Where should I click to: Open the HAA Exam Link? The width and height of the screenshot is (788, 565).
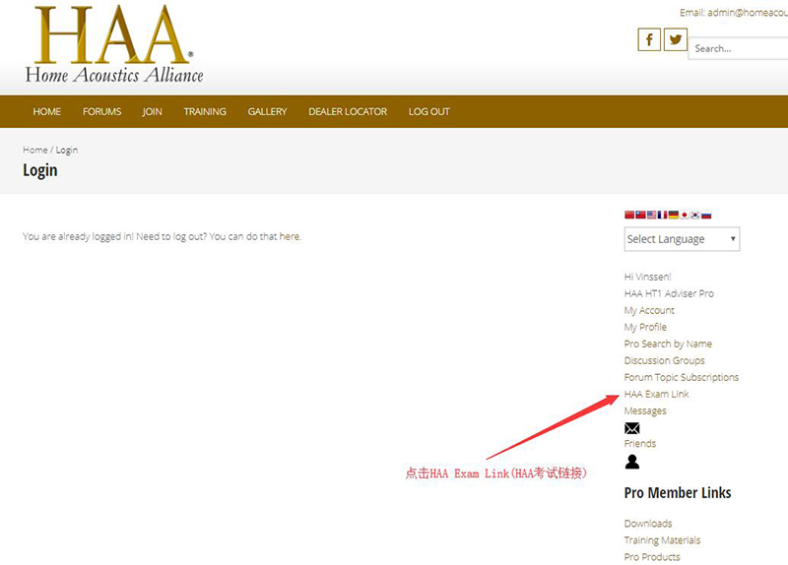point(656,395)
